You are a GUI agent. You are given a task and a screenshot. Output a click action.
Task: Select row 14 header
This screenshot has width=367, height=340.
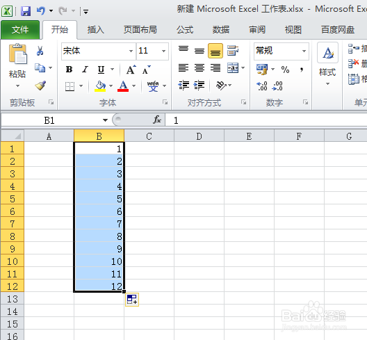(x=13, y=311)
